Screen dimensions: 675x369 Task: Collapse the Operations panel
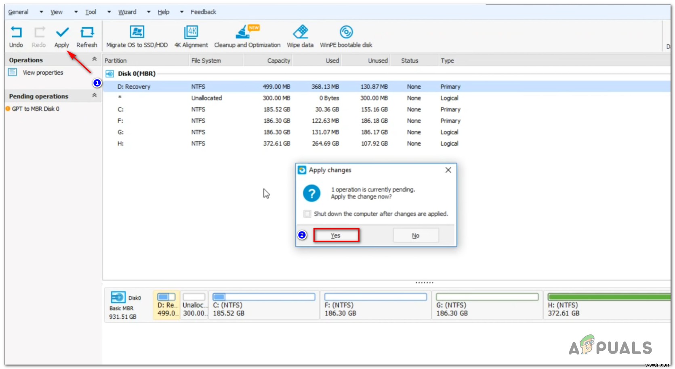94,58
